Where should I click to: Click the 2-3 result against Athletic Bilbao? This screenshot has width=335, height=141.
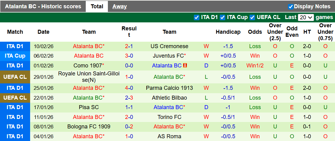pos(129,98)
